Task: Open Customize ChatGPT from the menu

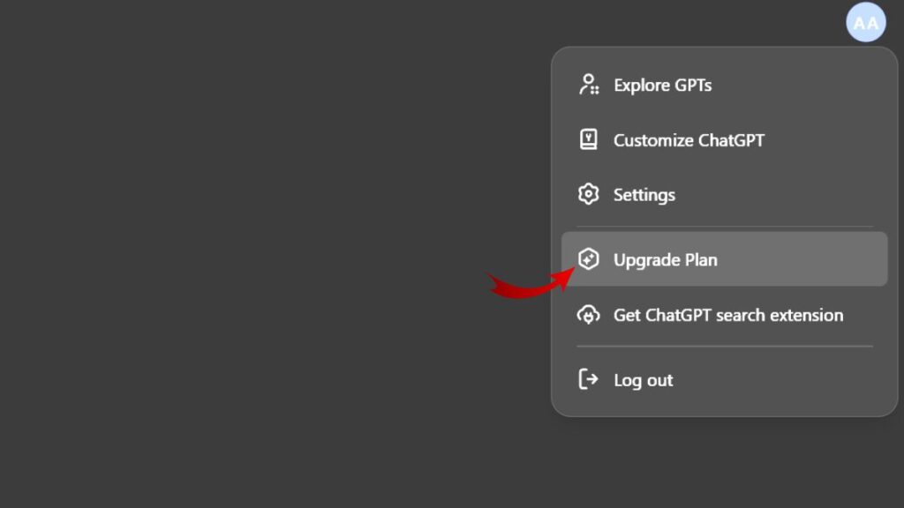Action: [x=689, y=140]
